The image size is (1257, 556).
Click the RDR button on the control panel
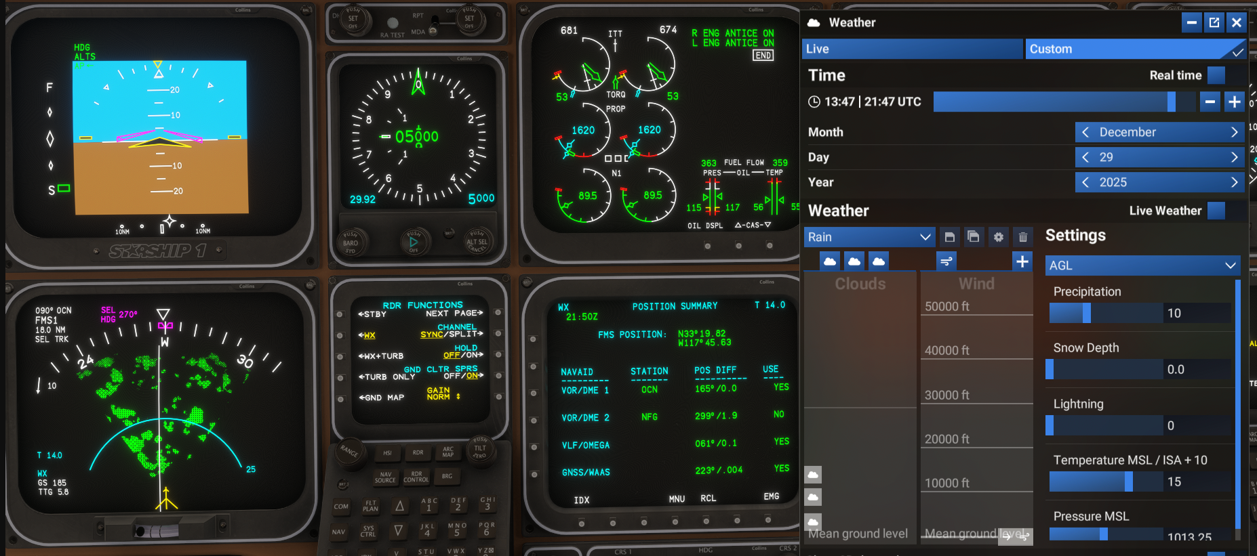418,452
